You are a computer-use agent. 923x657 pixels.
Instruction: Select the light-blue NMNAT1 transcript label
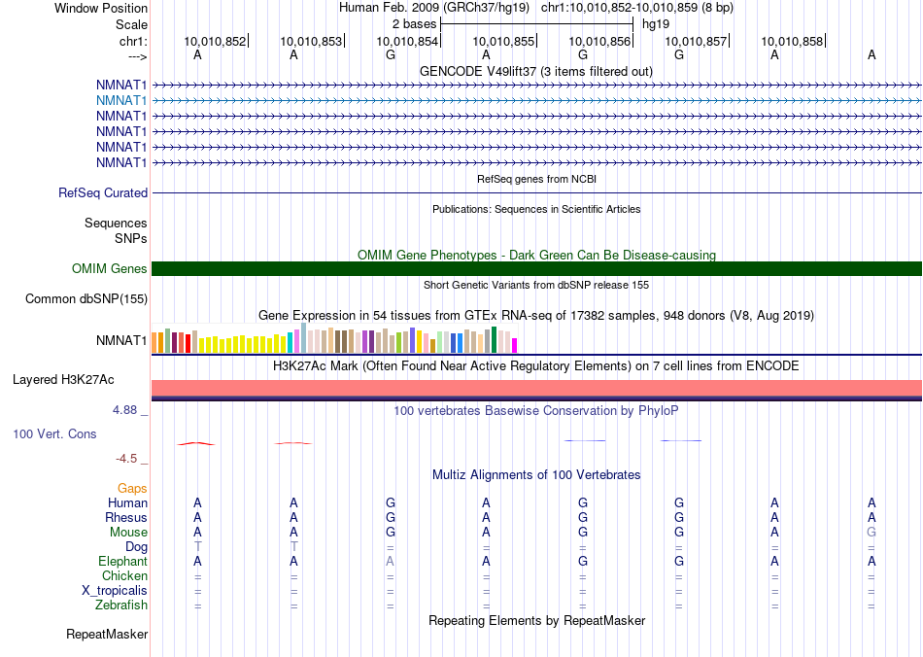[x=121, y=101]
